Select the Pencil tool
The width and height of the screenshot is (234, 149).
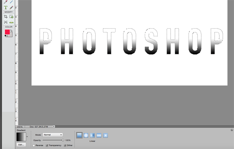tap(12, 8)
